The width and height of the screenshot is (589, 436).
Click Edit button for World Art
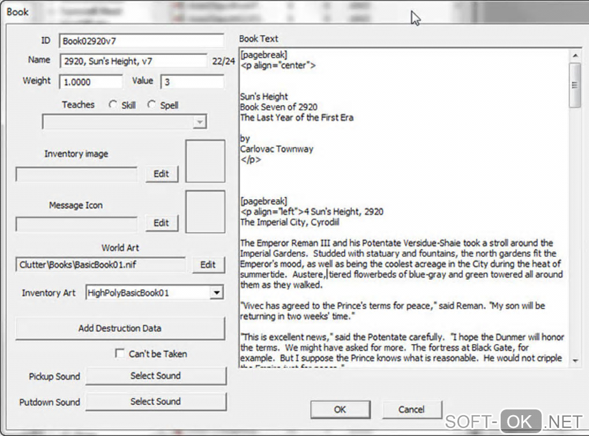(208, 264)
